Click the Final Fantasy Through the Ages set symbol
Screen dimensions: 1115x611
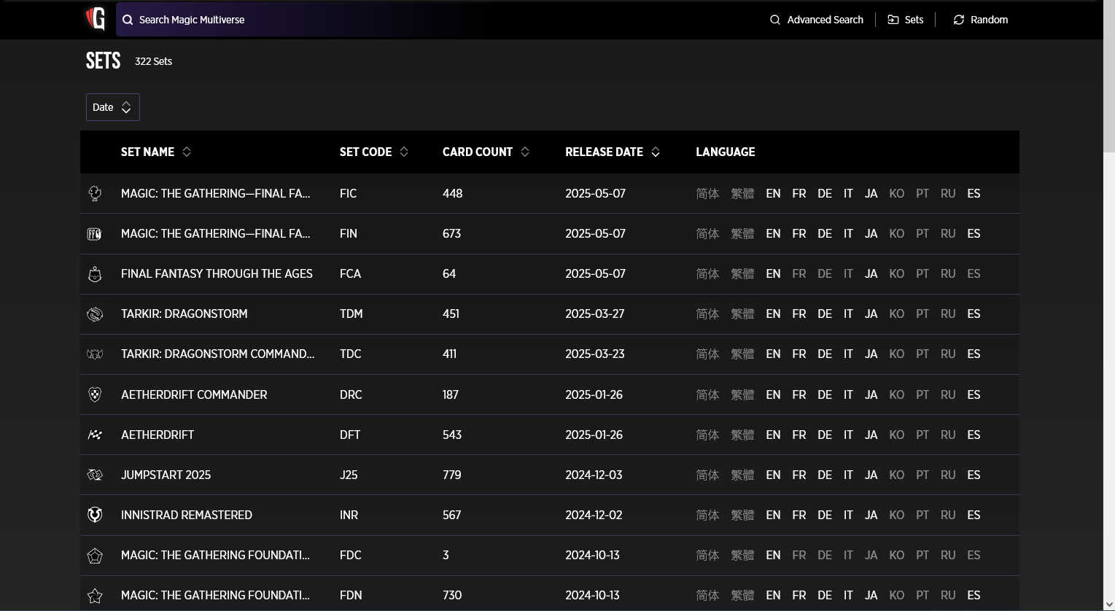pos(95,273)
